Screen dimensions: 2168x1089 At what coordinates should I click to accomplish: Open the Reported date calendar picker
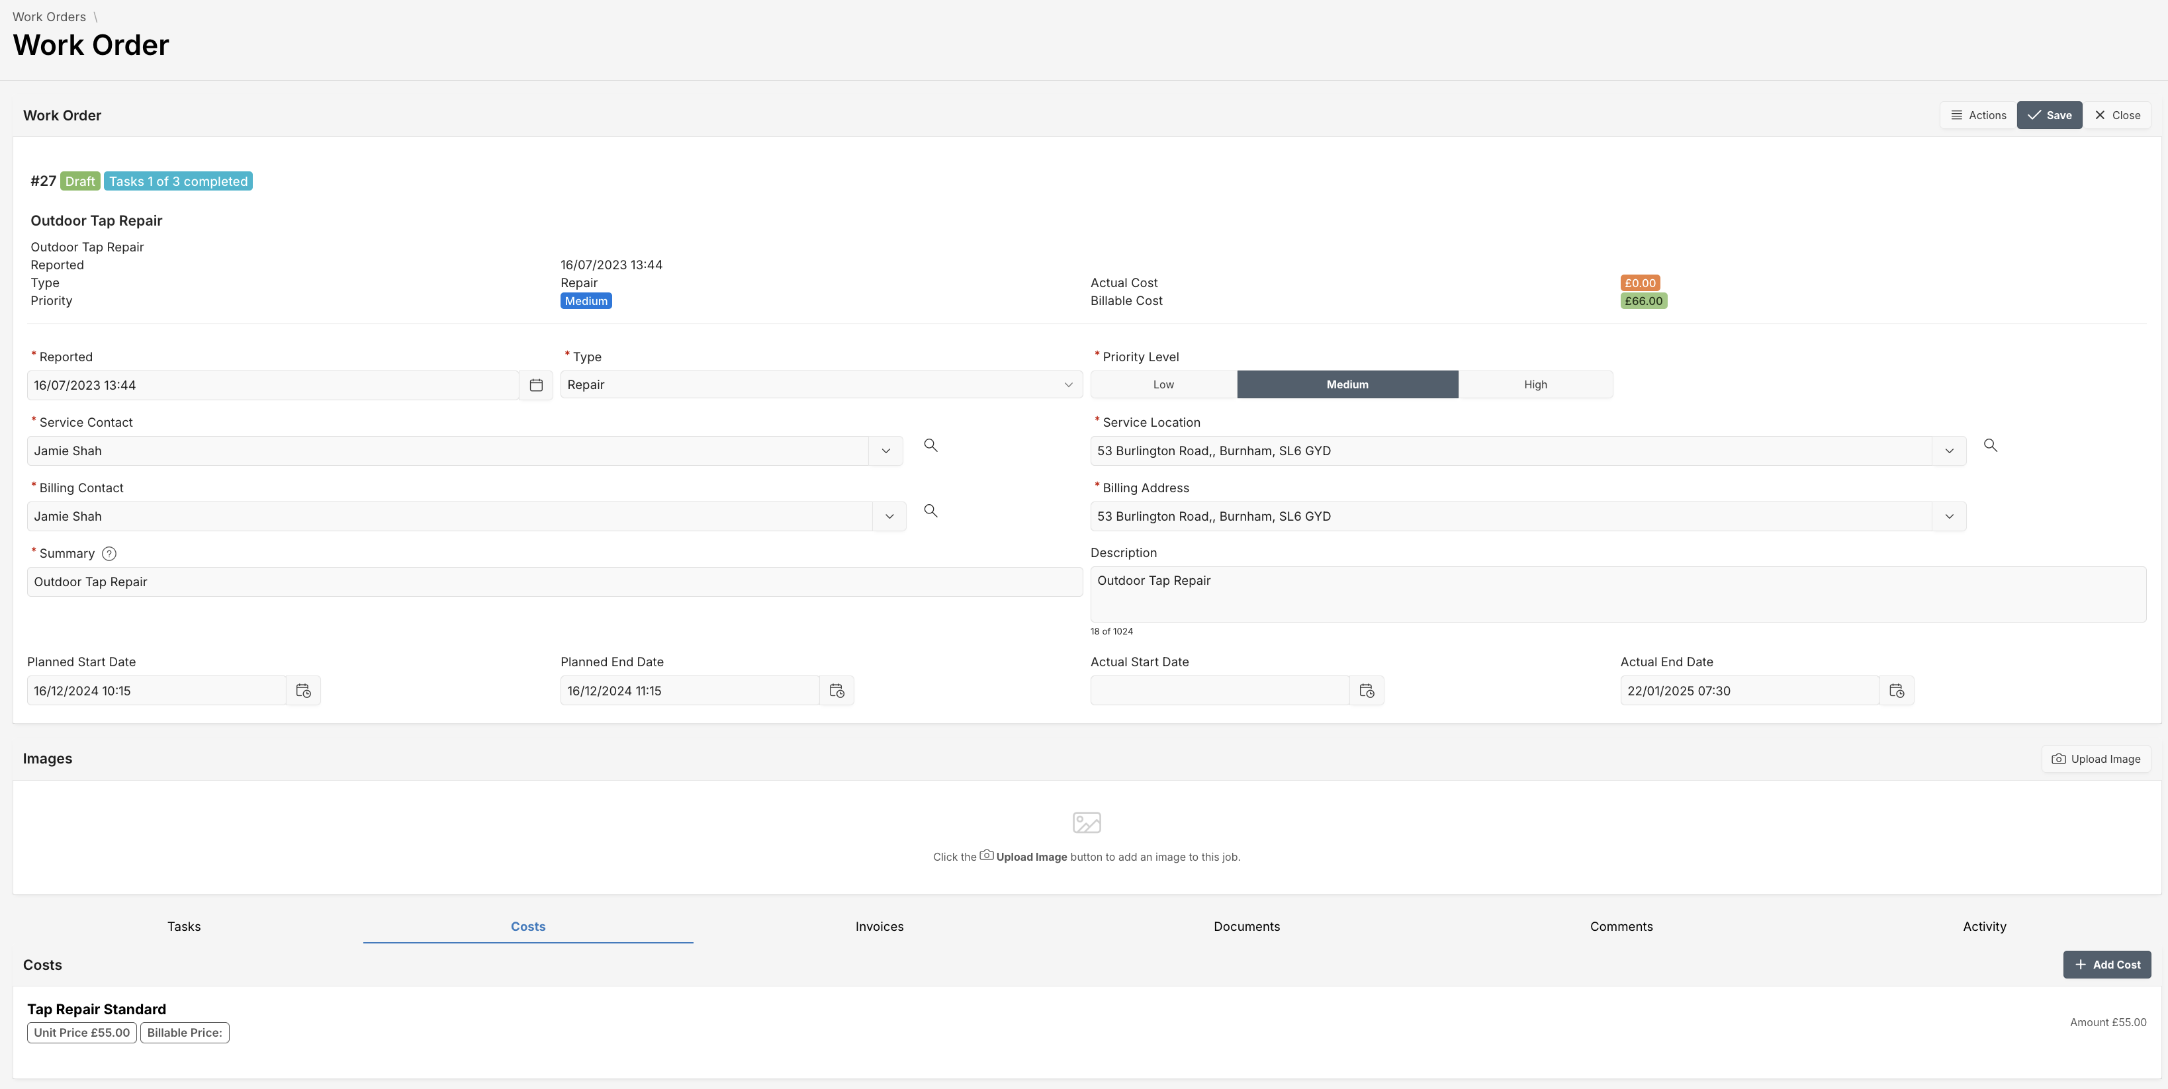click(x=536, y=386)
